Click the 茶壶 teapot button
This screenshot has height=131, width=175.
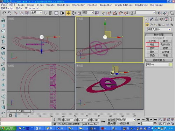pos(152,55)
